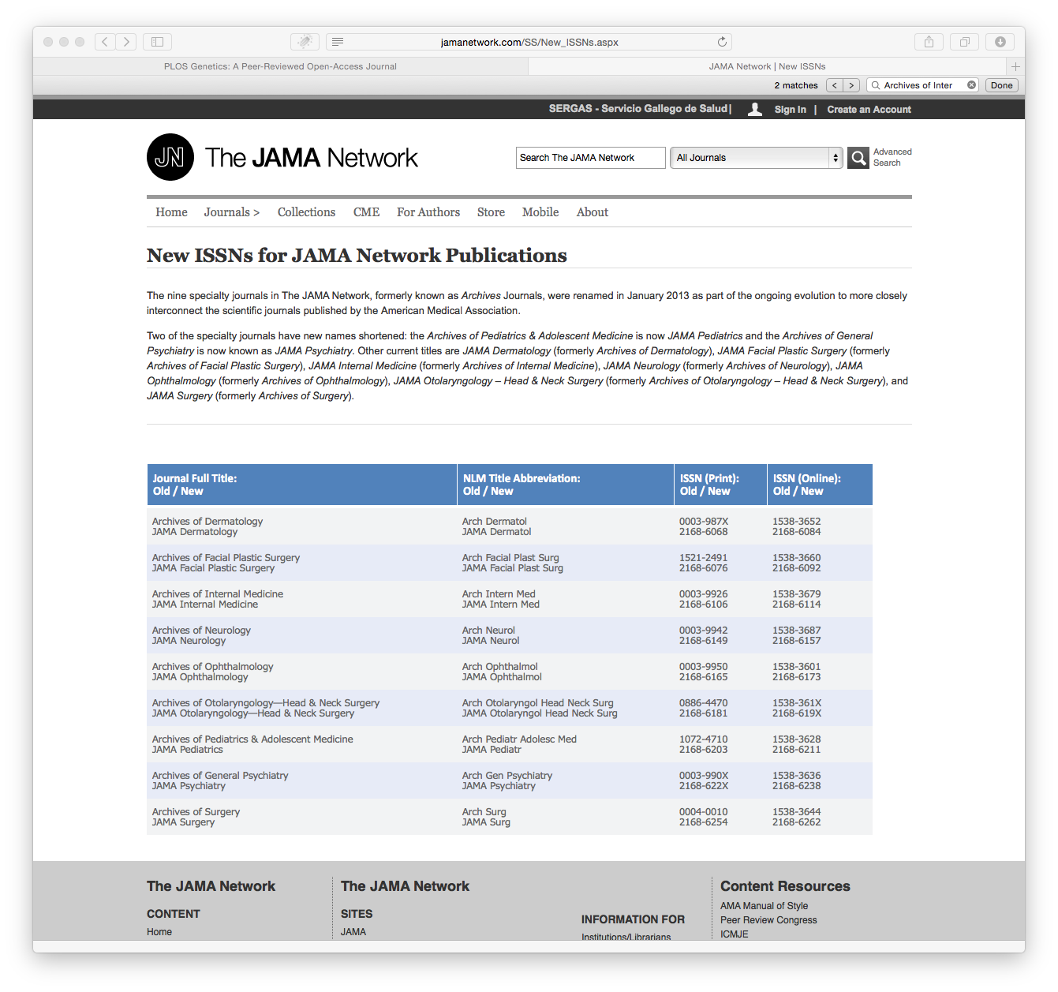The image size is (1058, 992).
Task: Open the Advanced Search link
Action: 892,157
